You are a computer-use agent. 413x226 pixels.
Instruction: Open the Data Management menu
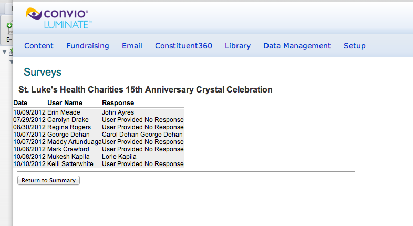point(297,46)
